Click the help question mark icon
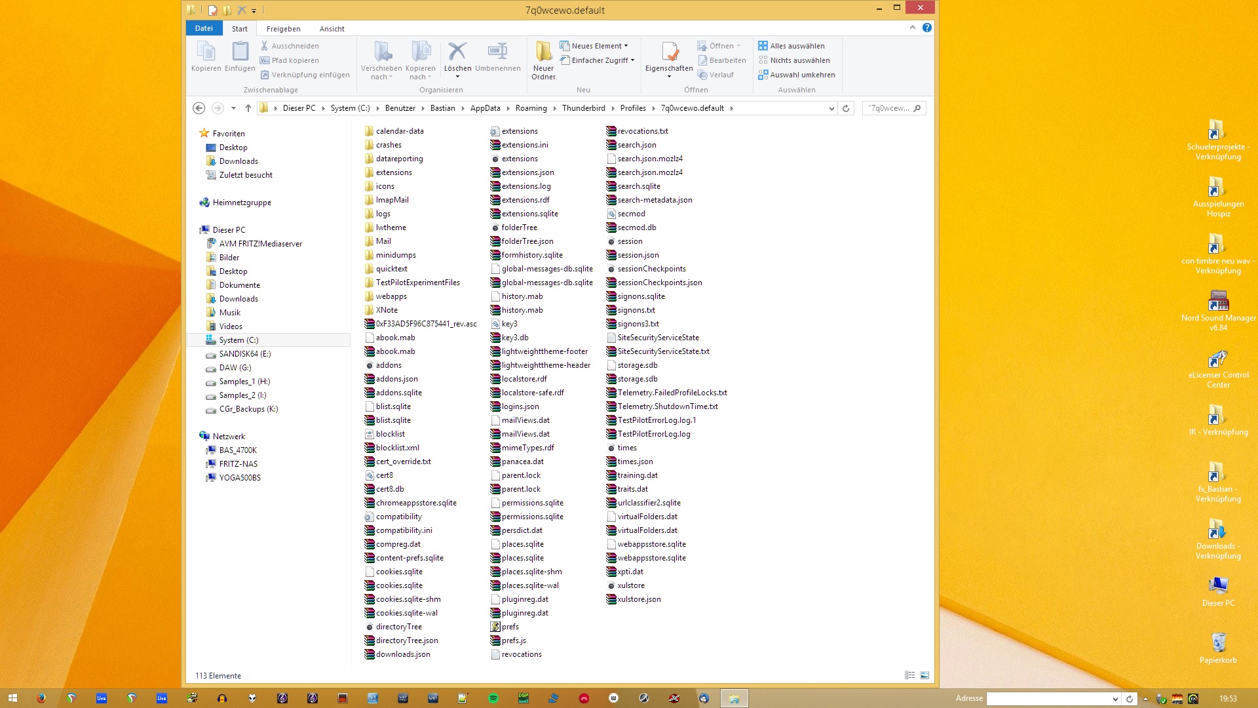Viewport: 1258px width, 708px height. pos(926,28)
